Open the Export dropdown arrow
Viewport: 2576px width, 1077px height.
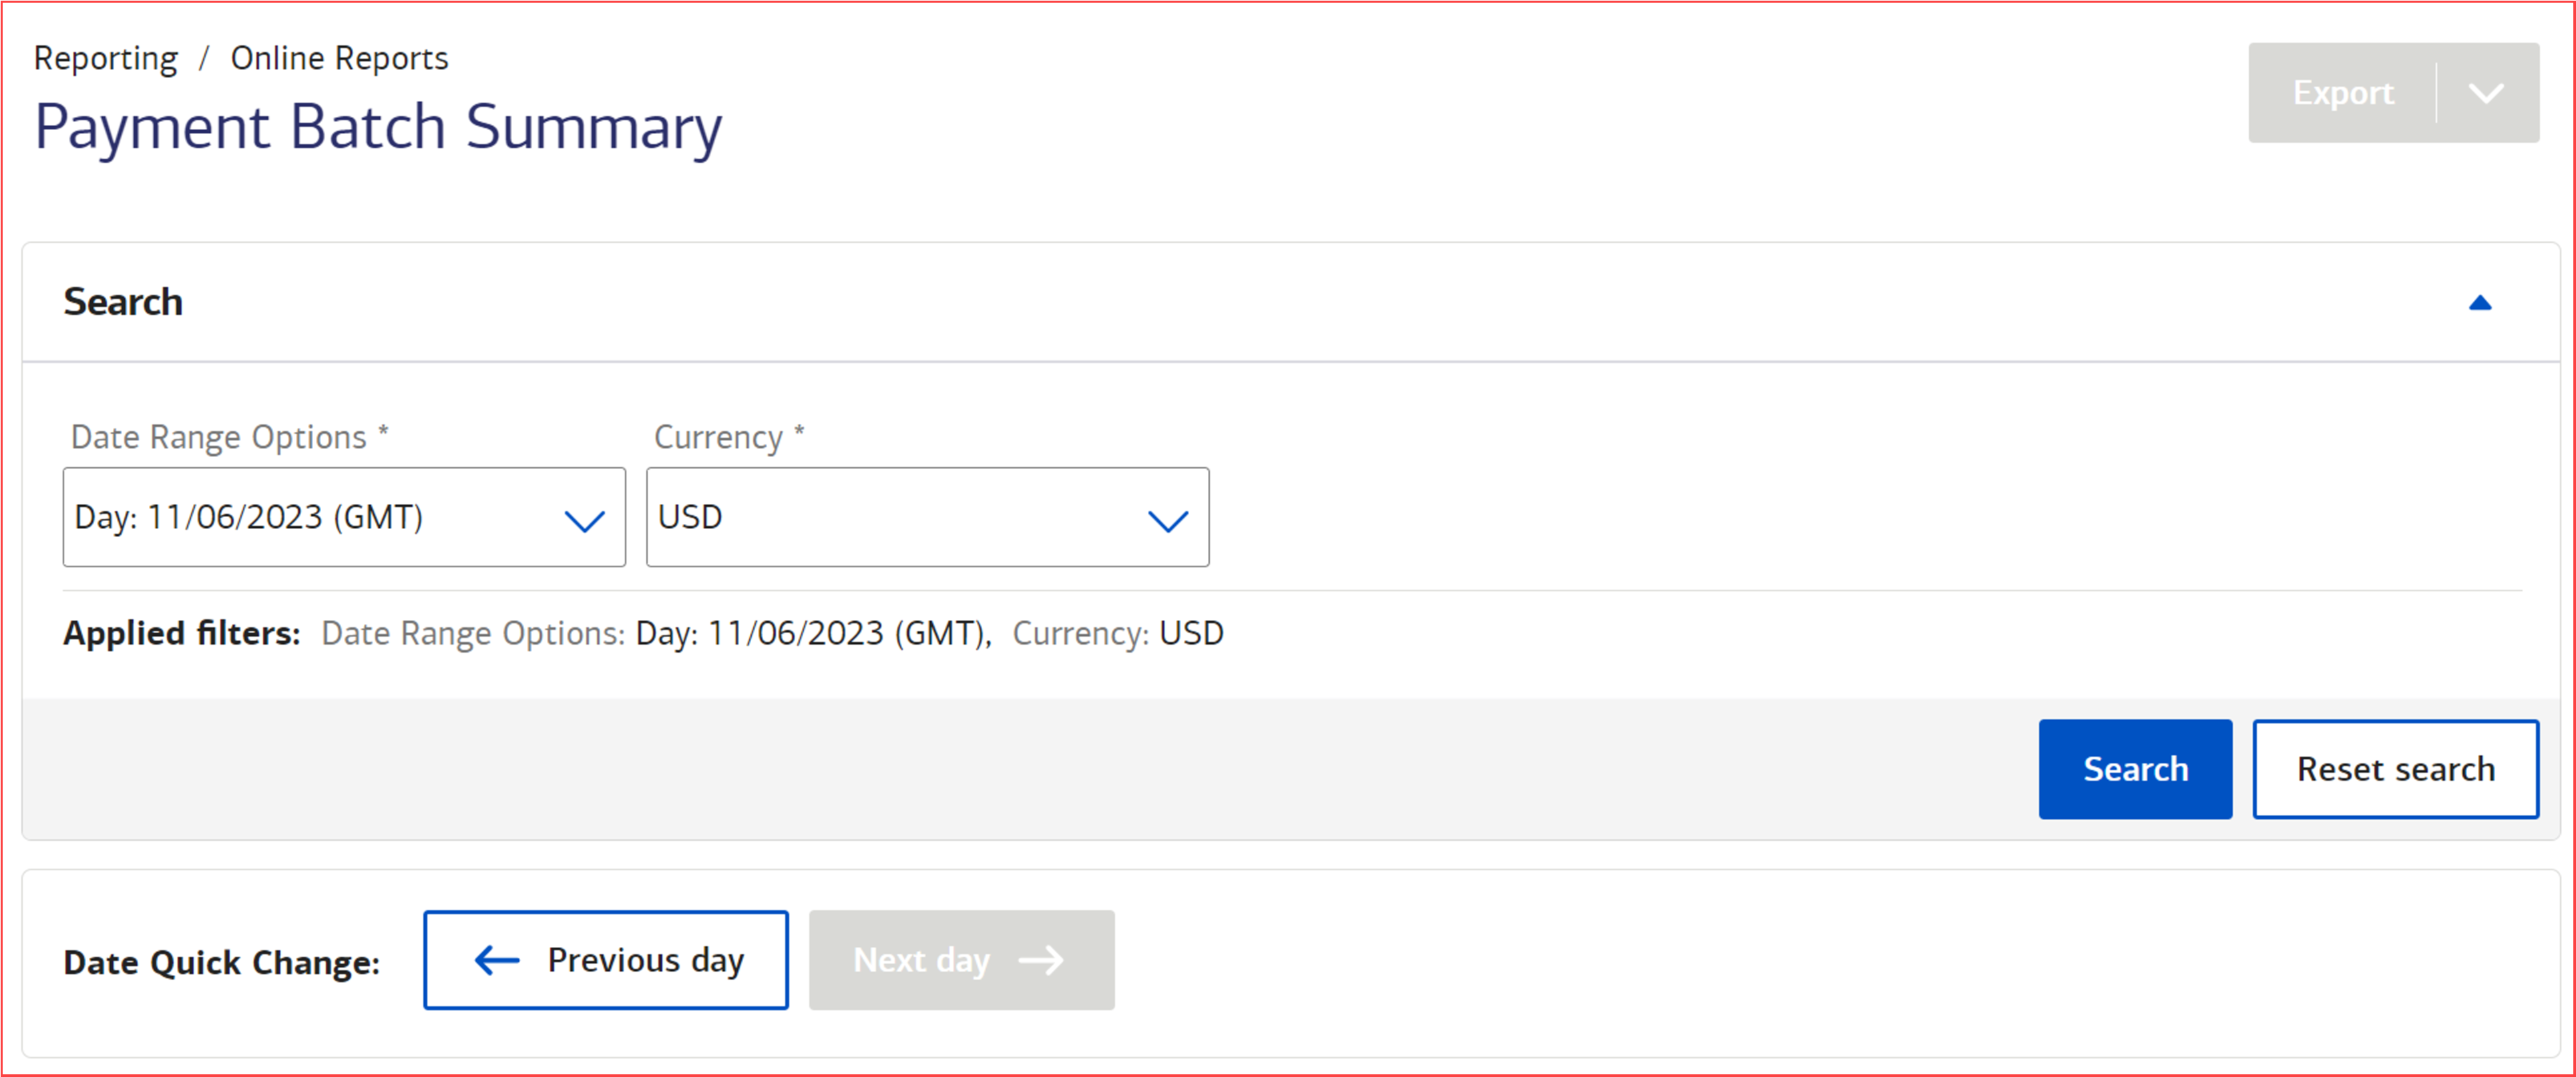tap(2487, 93)
